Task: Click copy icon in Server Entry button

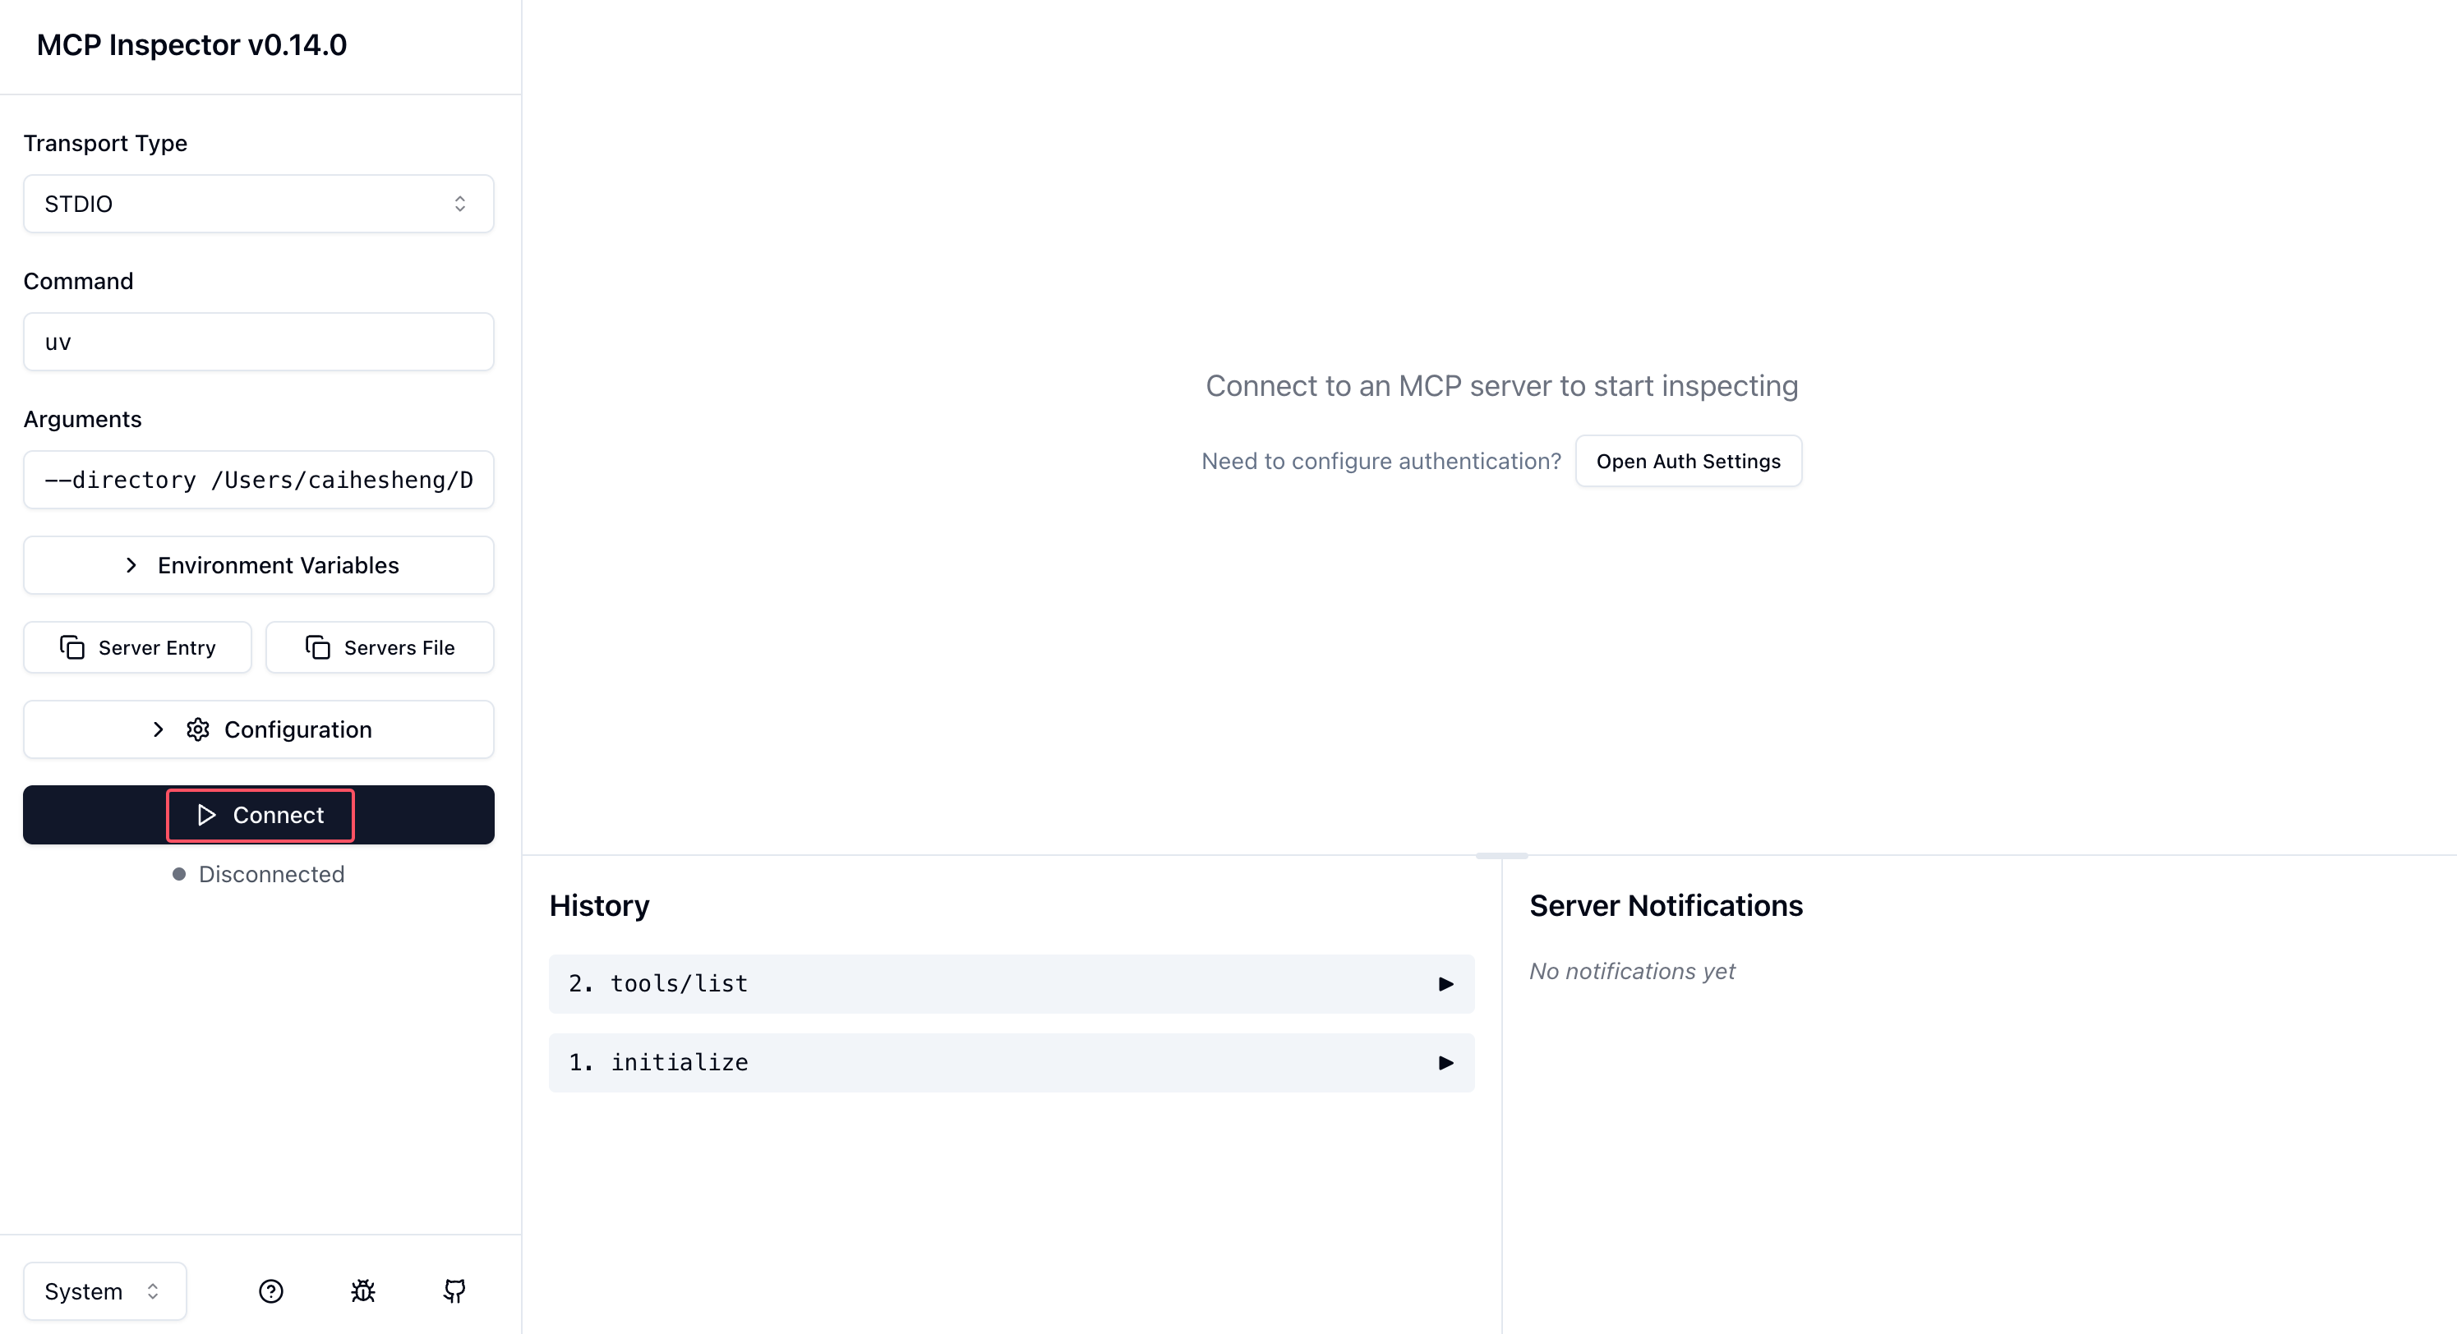Action: pos(72,647)
